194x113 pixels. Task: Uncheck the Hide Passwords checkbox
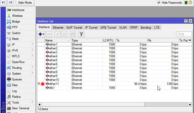pos(159,2)
